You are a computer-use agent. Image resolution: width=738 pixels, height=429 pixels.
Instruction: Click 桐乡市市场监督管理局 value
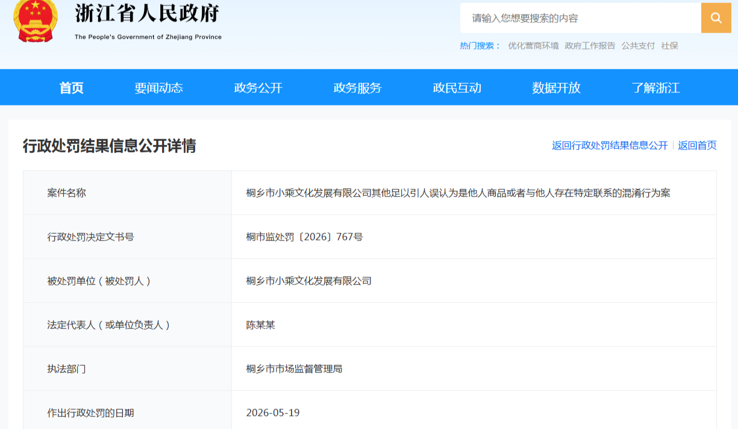pyautogui.click(x=294, y=369)
